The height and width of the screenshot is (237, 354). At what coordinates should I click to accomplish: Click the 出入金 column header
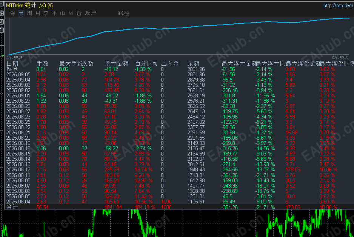pos(170,63)
